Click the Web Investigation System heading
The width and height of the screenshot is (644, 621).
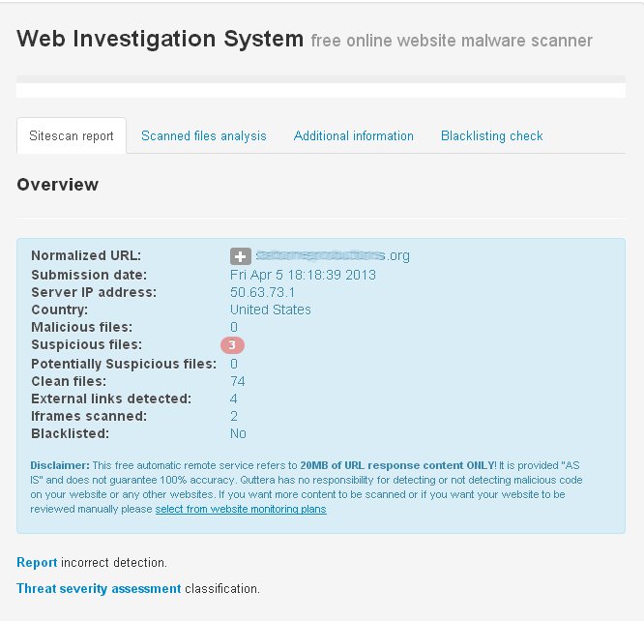(x=160, y=40)
